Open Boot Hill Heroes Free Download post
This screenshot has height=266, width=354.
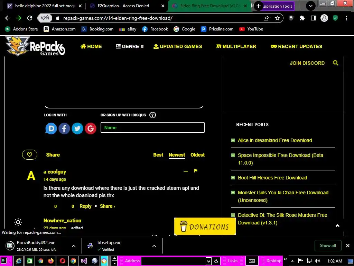[272, 178]
